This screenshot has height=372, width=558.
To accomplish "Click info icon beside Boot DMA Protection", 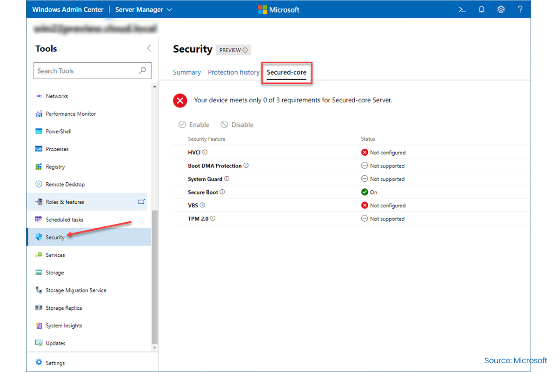I will (246, 166).
